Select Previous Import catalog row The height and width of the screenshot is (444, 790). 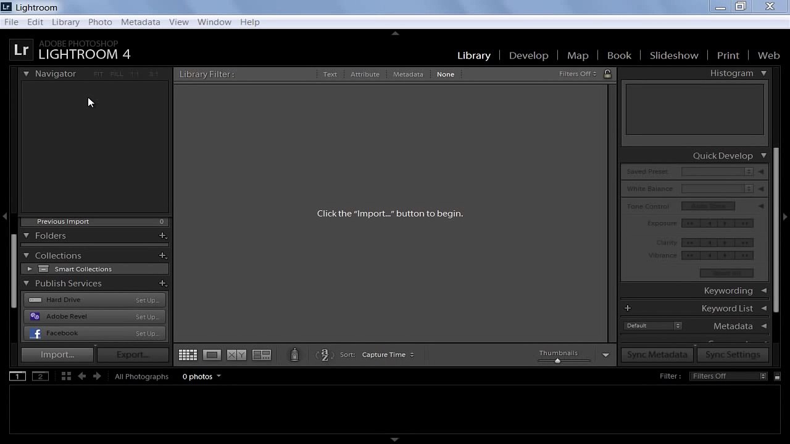click(x=95, y=221)
